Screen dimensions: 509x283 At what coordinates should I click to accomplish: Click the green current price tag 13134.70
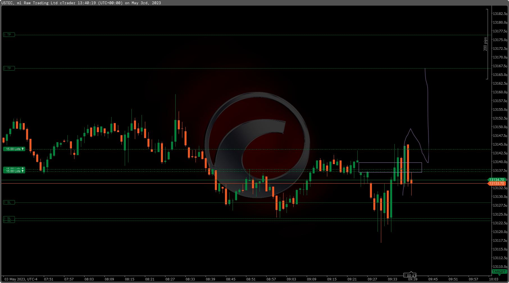(x=497, y=180)
